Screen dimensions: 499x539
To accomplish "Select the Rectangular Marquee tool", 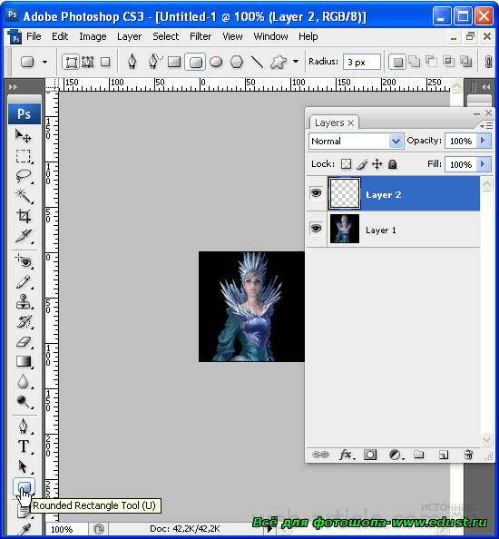I will pyautogui.click(x=24, y=156).
